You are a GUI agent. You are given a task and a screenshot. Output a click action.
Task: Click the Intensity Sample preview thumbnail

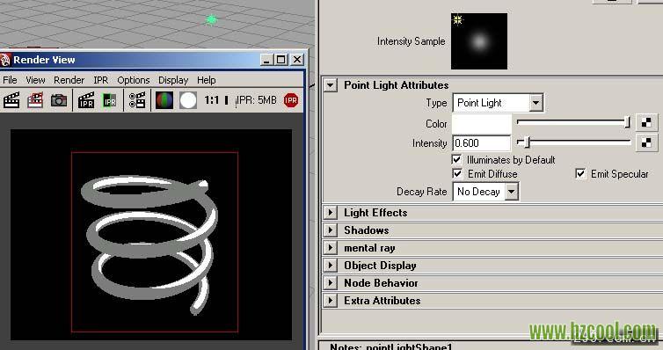pos(479,41)
